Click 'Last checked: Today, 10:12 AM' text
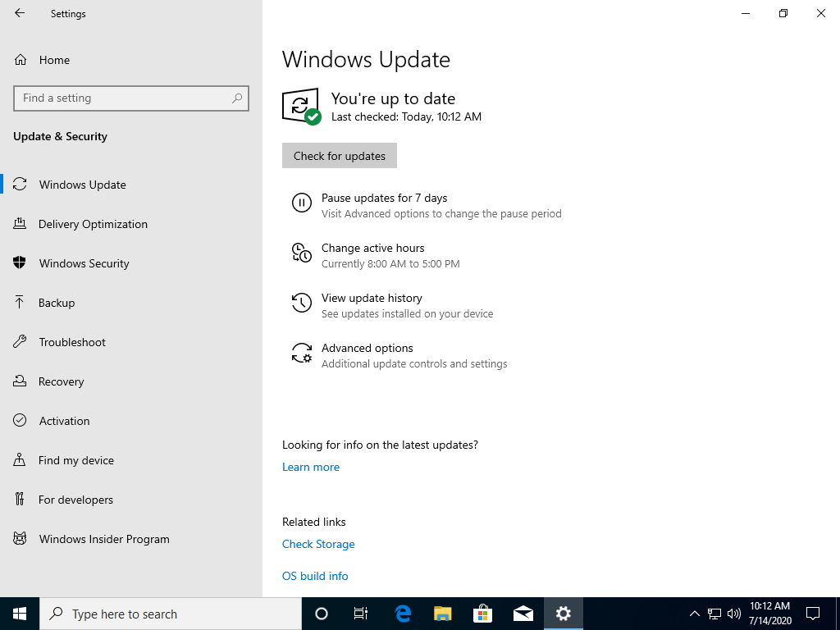 [x=406, y=116]
